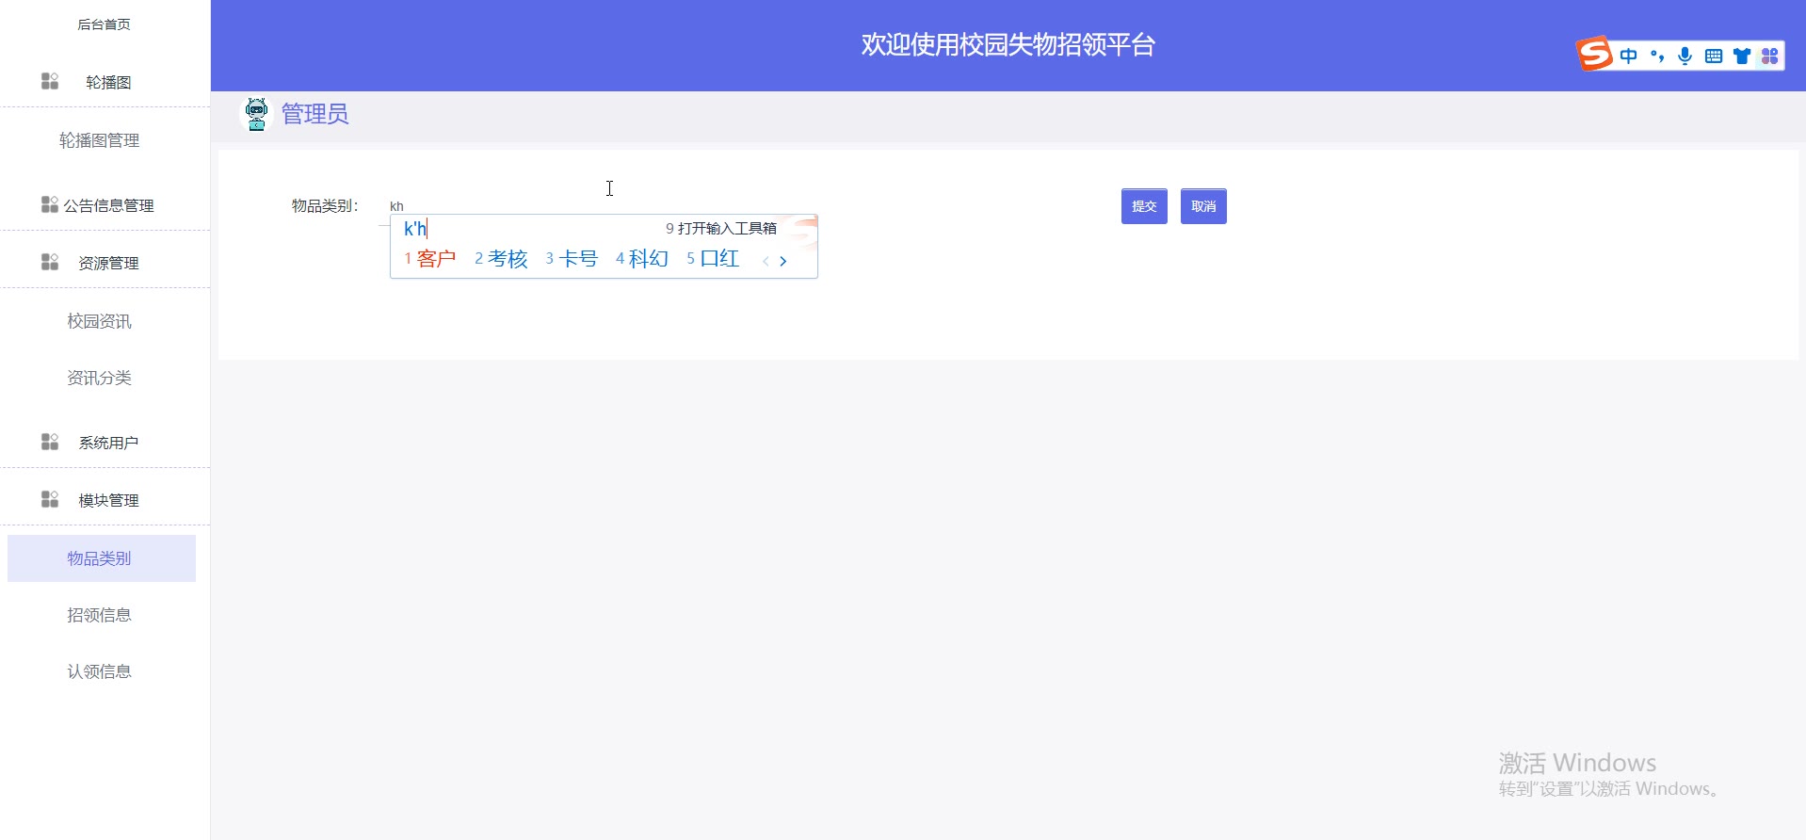Click 打开输入工具箱 in IME popup
The width and height of the screenshot is (1806, 840).
[x=721, y=229]
